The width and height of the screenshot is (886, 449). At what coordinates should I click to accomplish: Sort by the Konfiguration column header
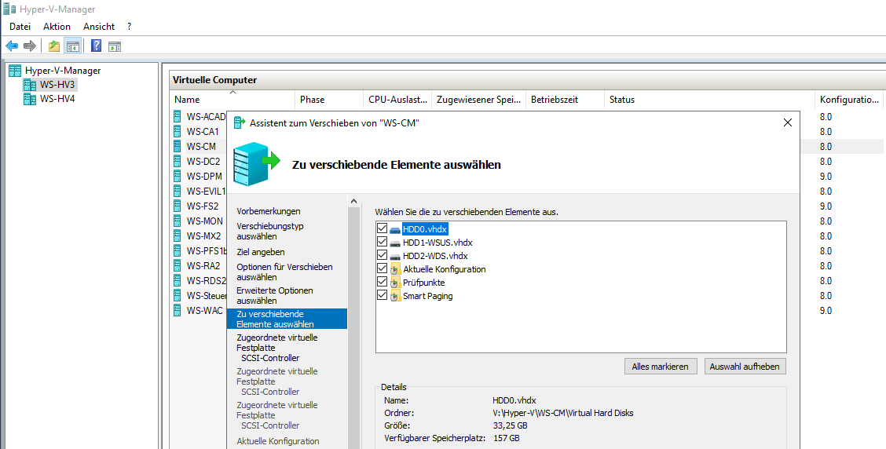point(850,100)
